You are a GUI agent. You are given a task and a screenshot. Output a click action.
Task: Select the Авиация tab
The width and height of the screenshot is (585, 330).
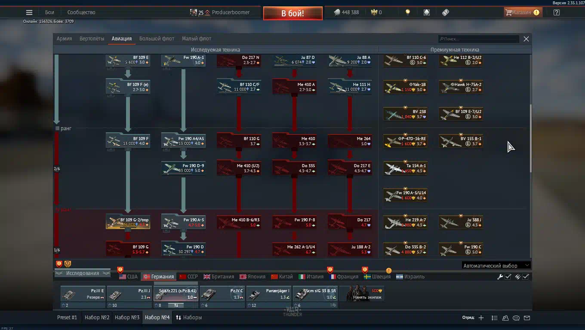122,39
